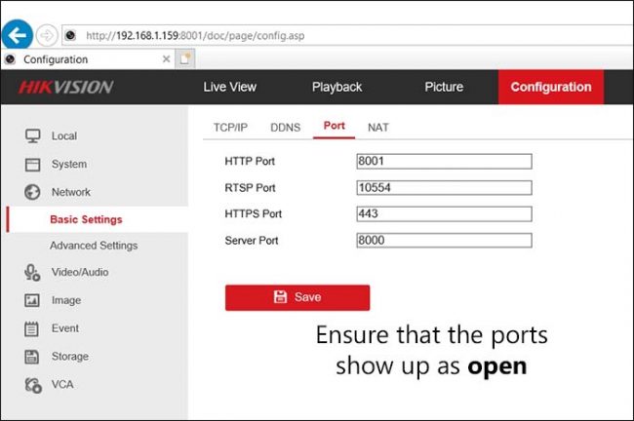This screenshot has width=634, height=421.
Task: Switch to the TCP/IP tab
Action: pyautogui.click(x=230, y=128)
